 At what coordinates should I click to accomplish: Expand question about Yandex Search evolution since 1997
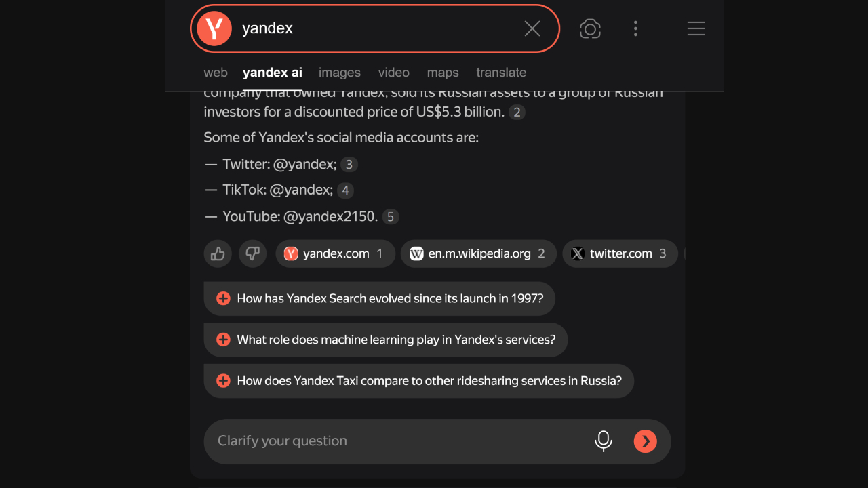click(x=380, y=298)
